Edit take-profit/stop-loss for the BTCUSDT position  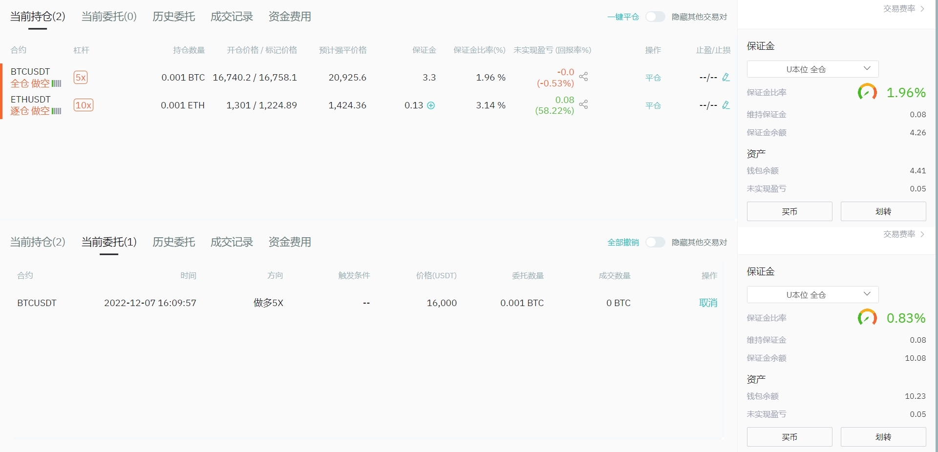click(x=726, y=77)
